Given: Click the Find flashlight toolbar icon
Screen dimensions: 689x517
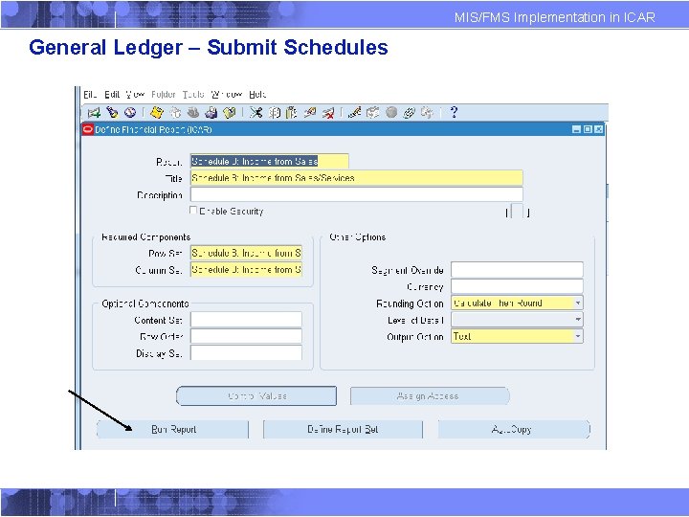Looking at the screenshot, I should 112,113.
